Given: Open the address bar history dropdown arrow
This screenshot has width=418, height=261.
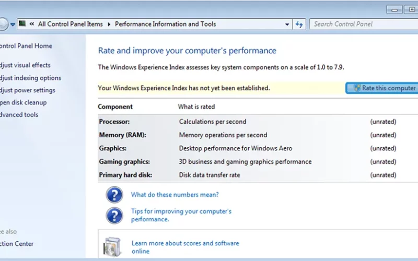Looking at the screenshot, I should 287,24.
